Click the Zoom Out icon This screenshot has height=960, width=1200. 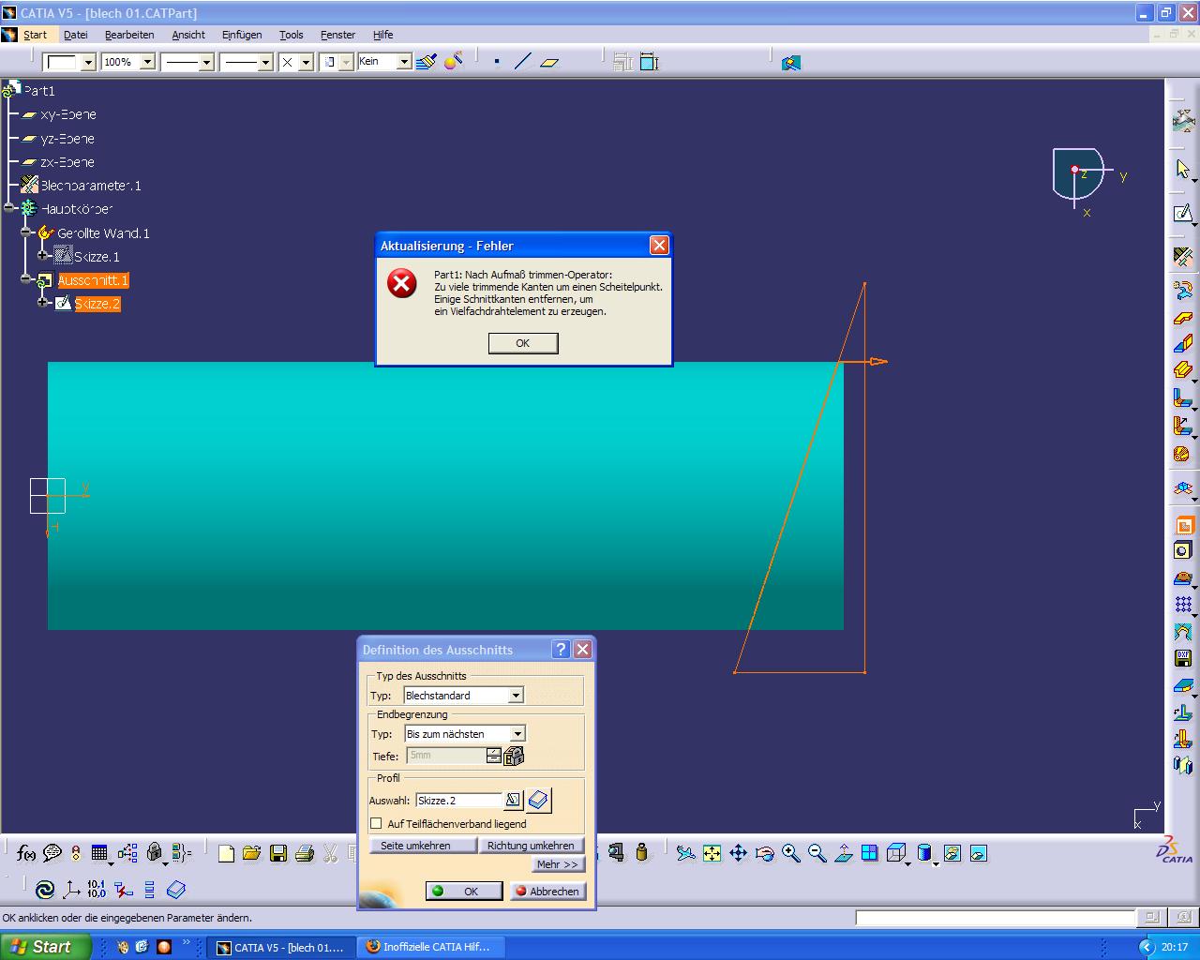click(x=817, y=853)
